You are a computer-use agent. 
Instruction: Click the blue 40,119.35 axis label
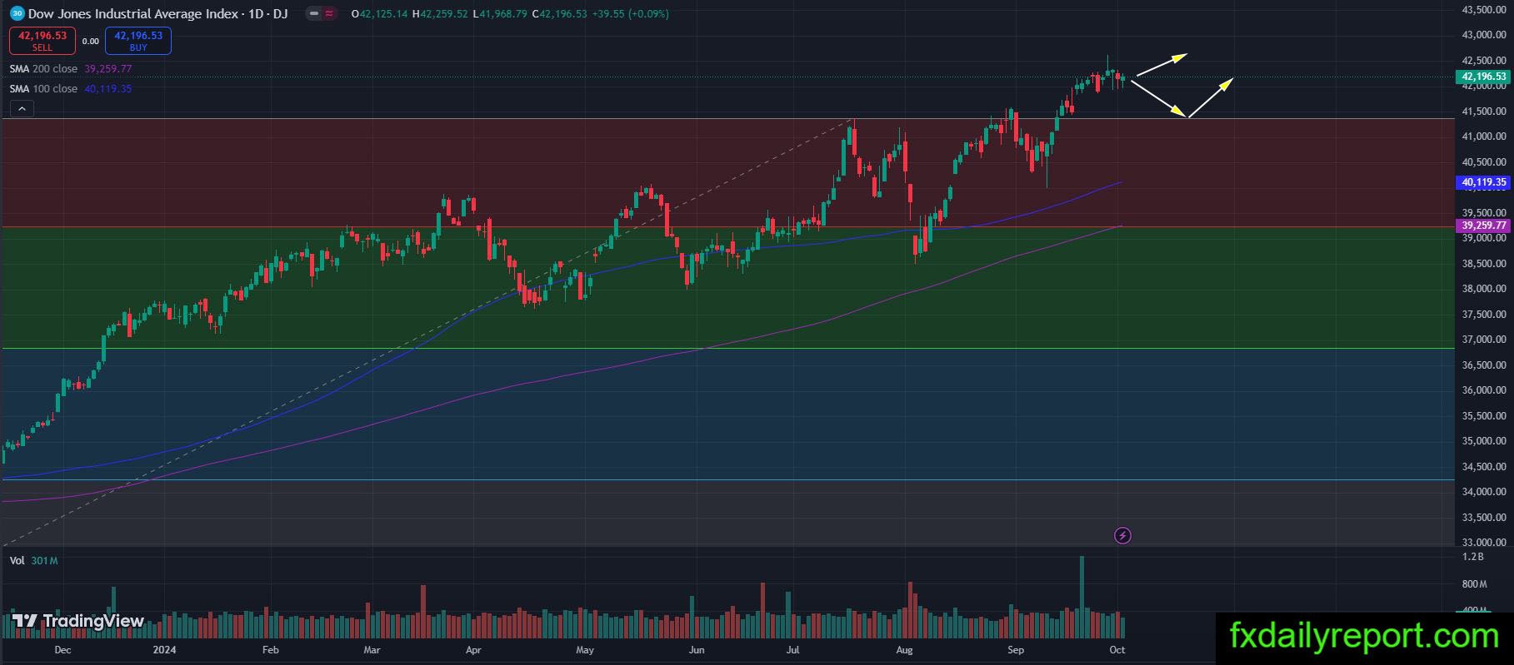click(x=1484, y=182)
